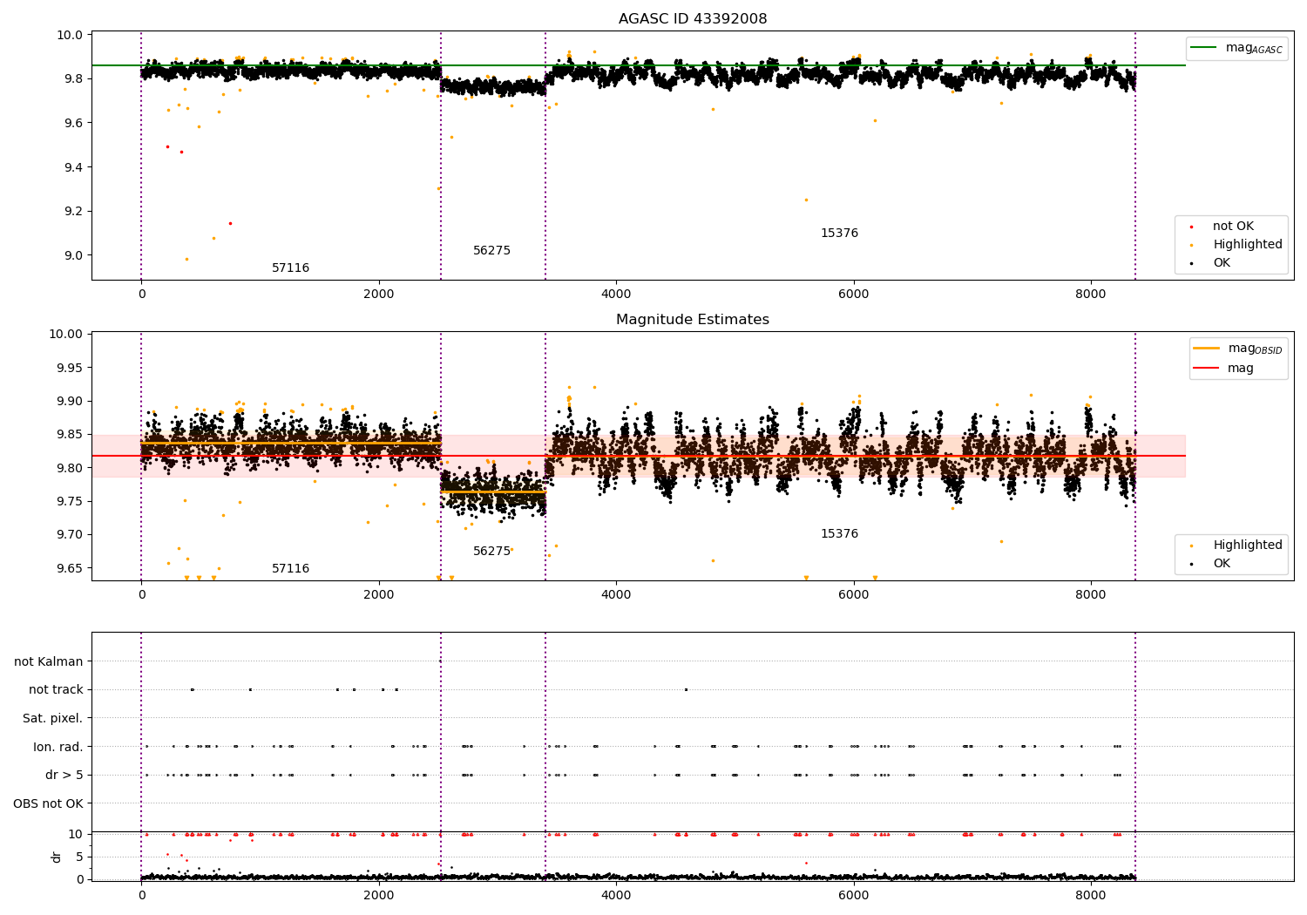Click 'OK' in the Magnitude Estimates legend
This screenshot has height=915, width=1307.
[1211, 564]
